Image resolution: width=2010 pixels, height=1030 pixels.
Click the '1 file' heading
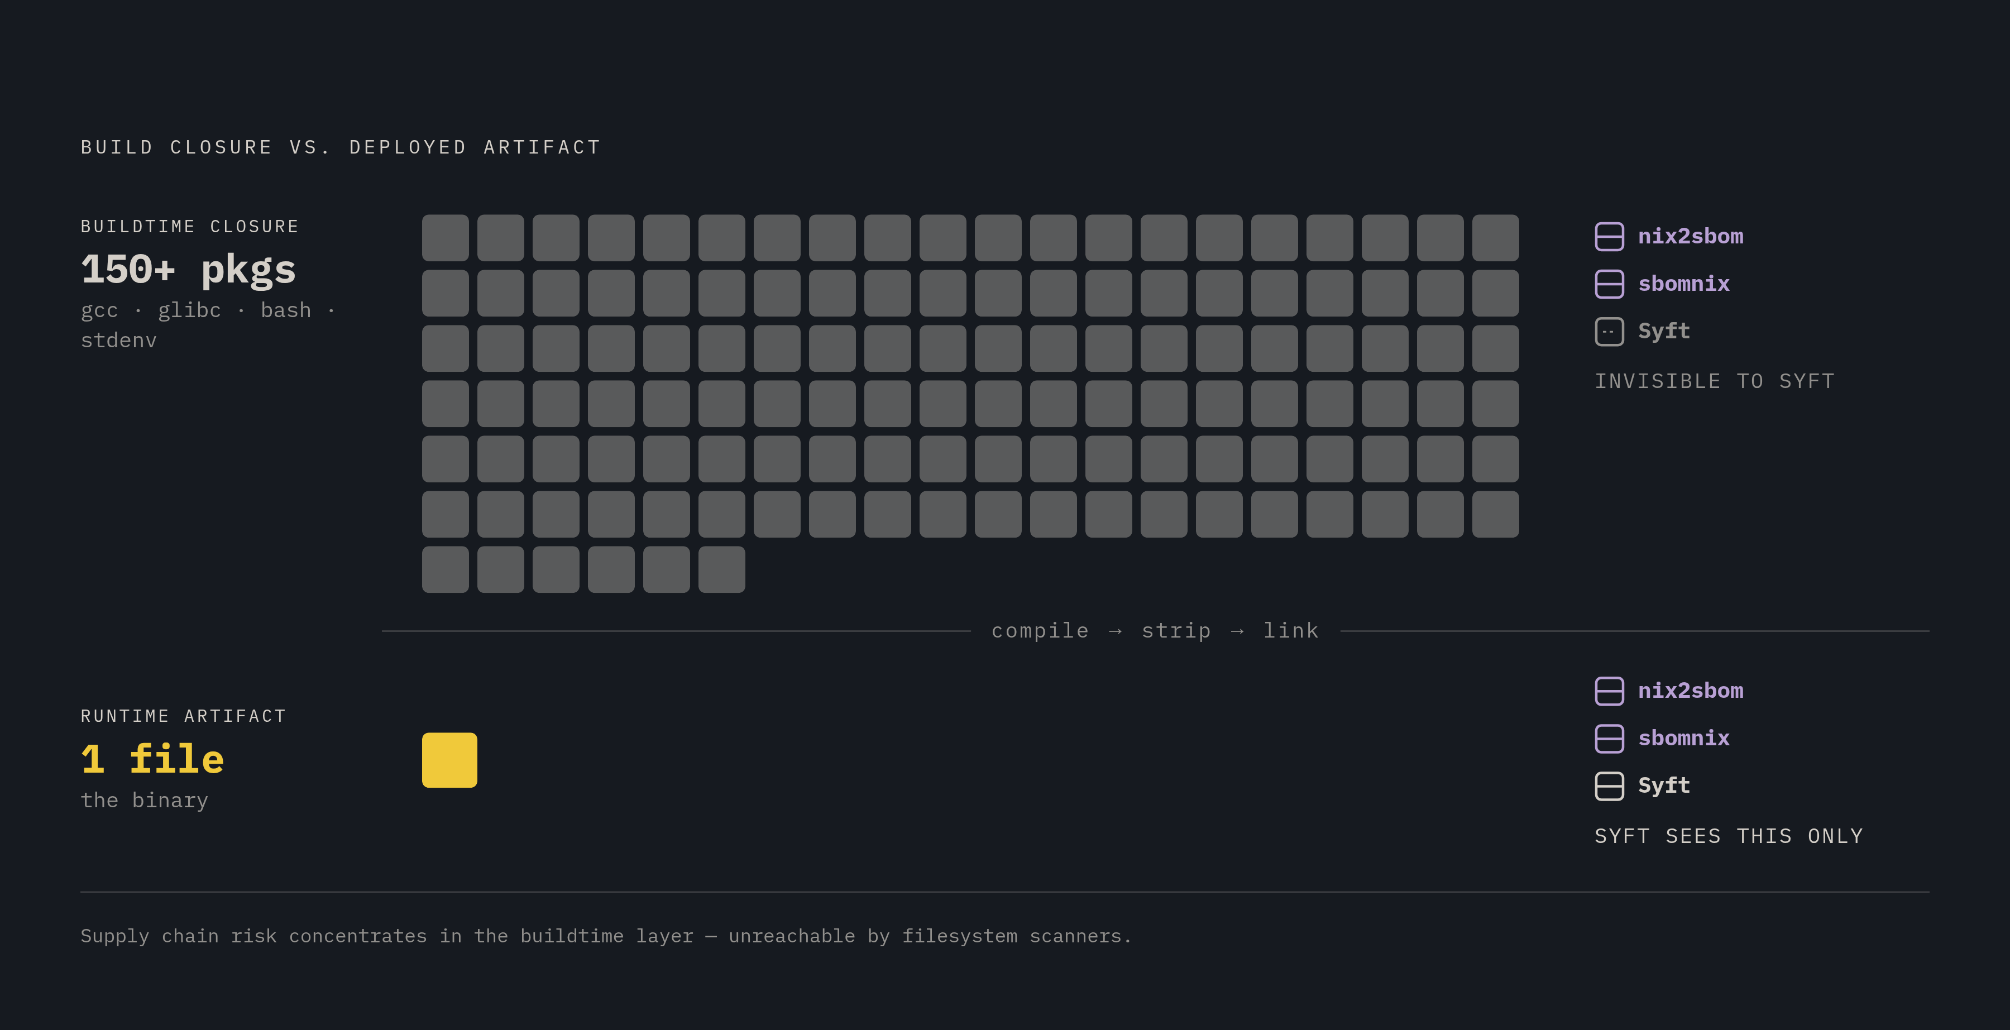pyautogui.click(x=152, y=759)
